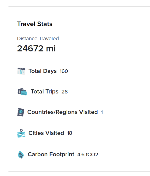This screenshot has width=150, height=176.
Task: Click the suitcase icon next to Total Trips
Action: click(x=22, y=92)
